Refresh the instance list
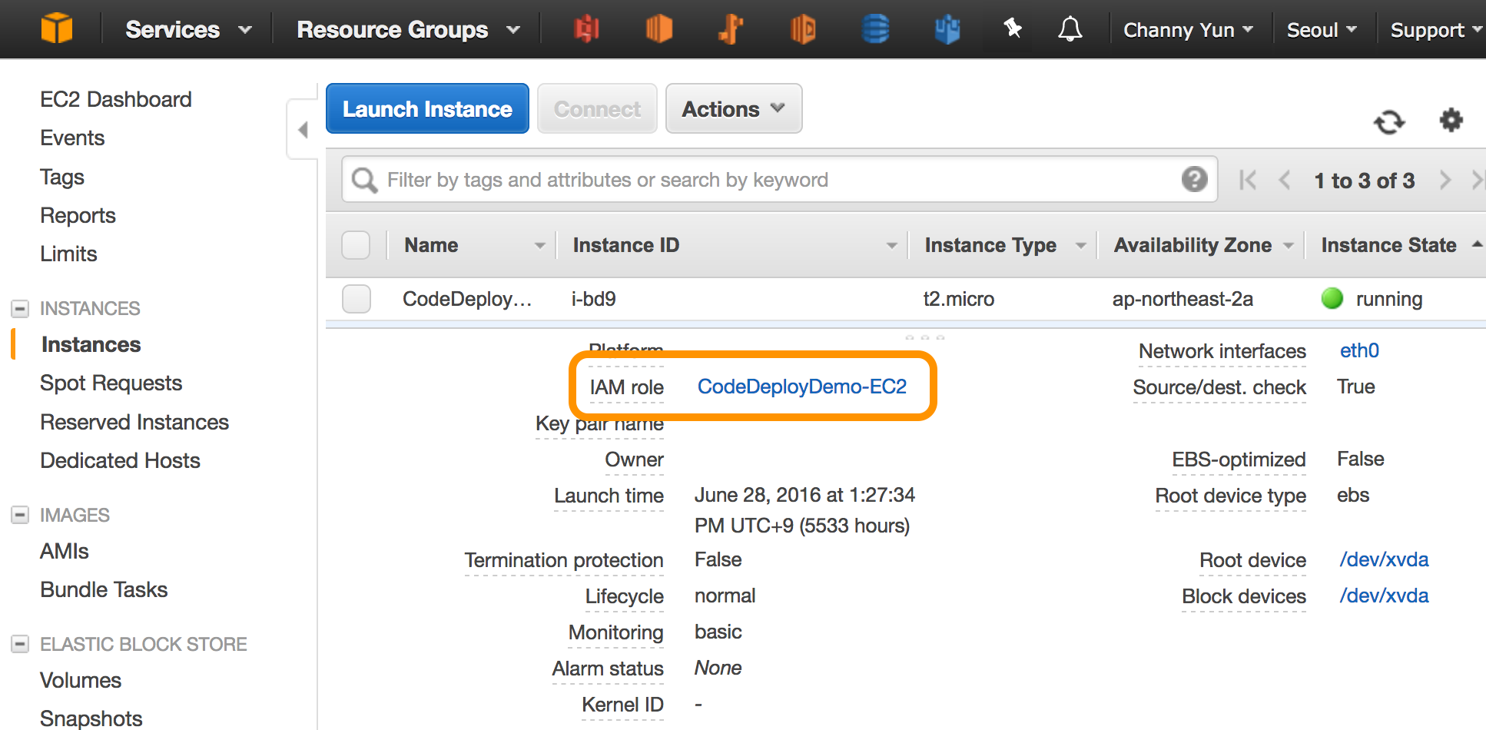1486x730 pixels. [x=1391, y=121]
